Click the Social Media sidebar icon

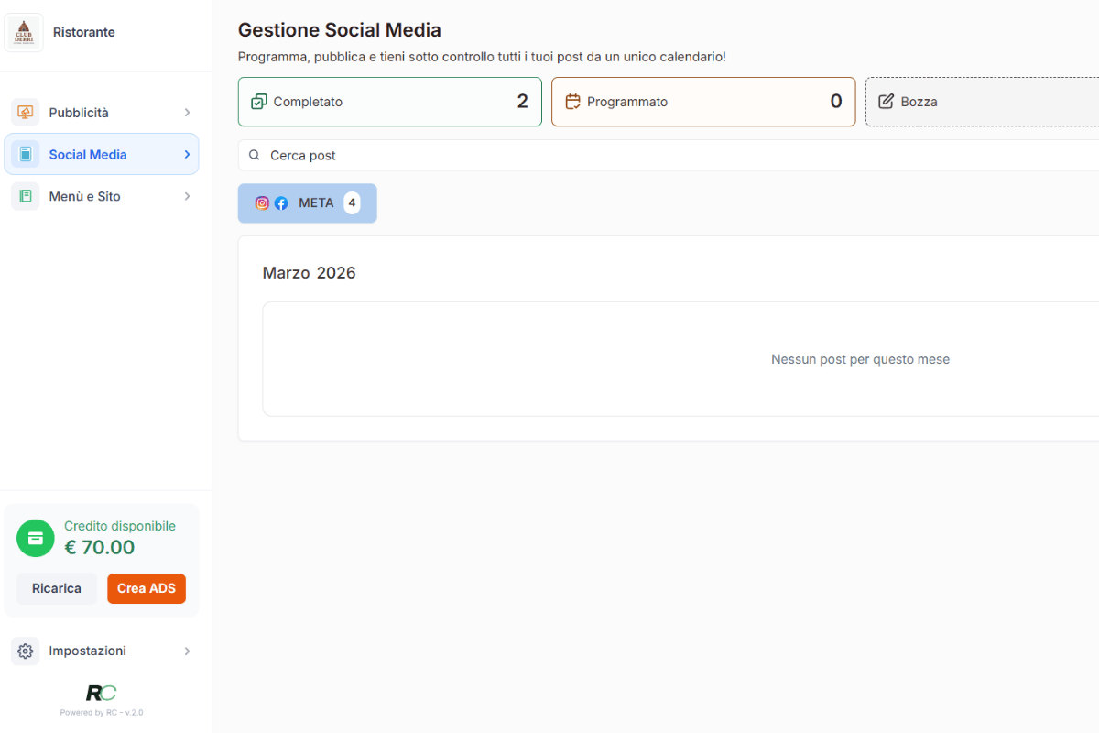(x=26, y=154)
